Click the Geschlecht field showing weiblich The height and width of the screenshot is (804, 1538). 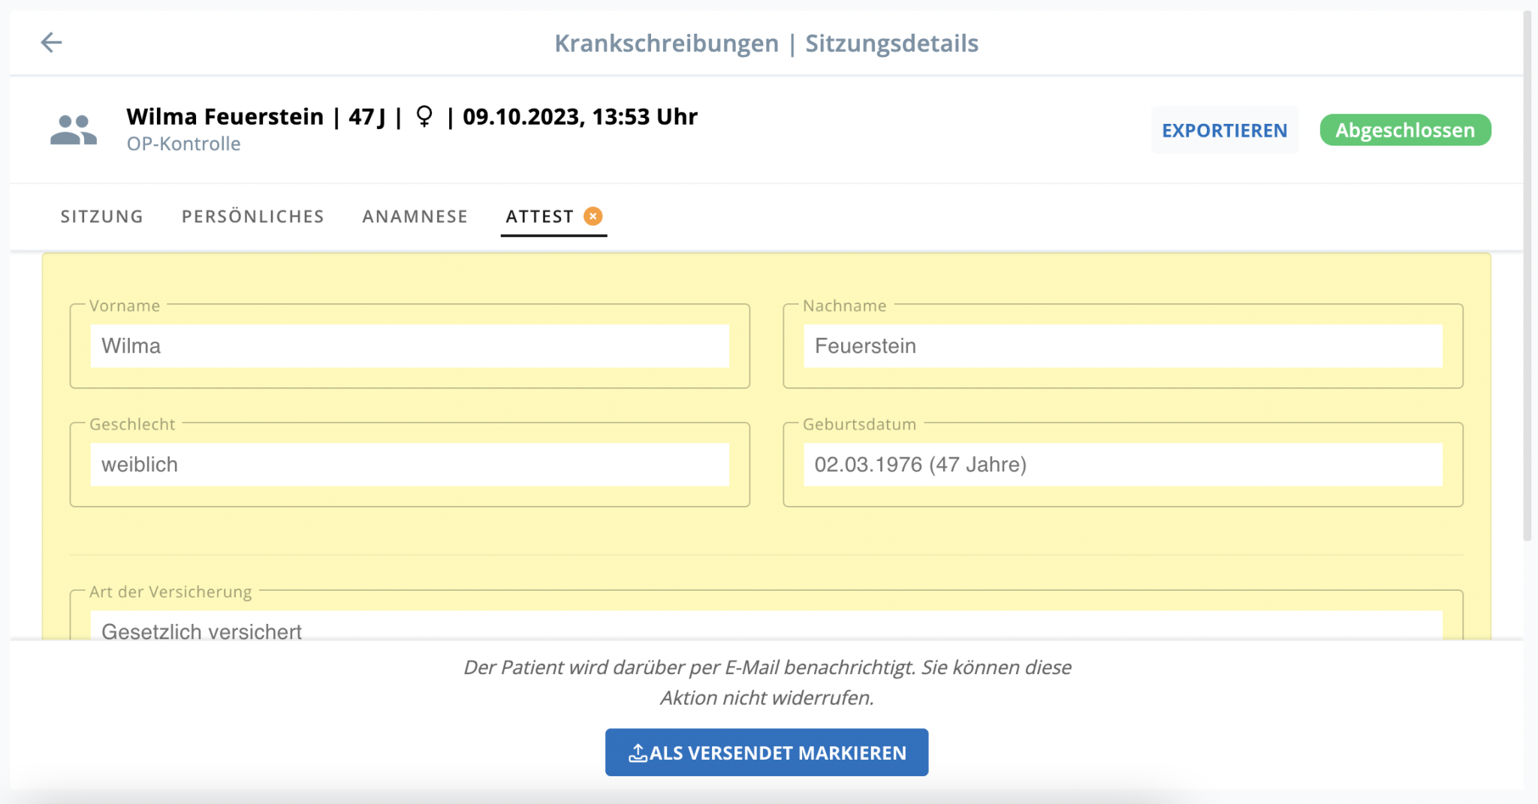[x=410, y=464]
